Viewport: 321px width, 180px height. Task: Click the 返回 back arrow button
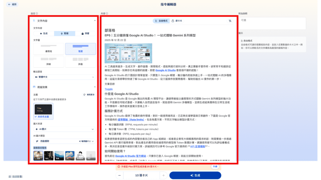point(13,5)
